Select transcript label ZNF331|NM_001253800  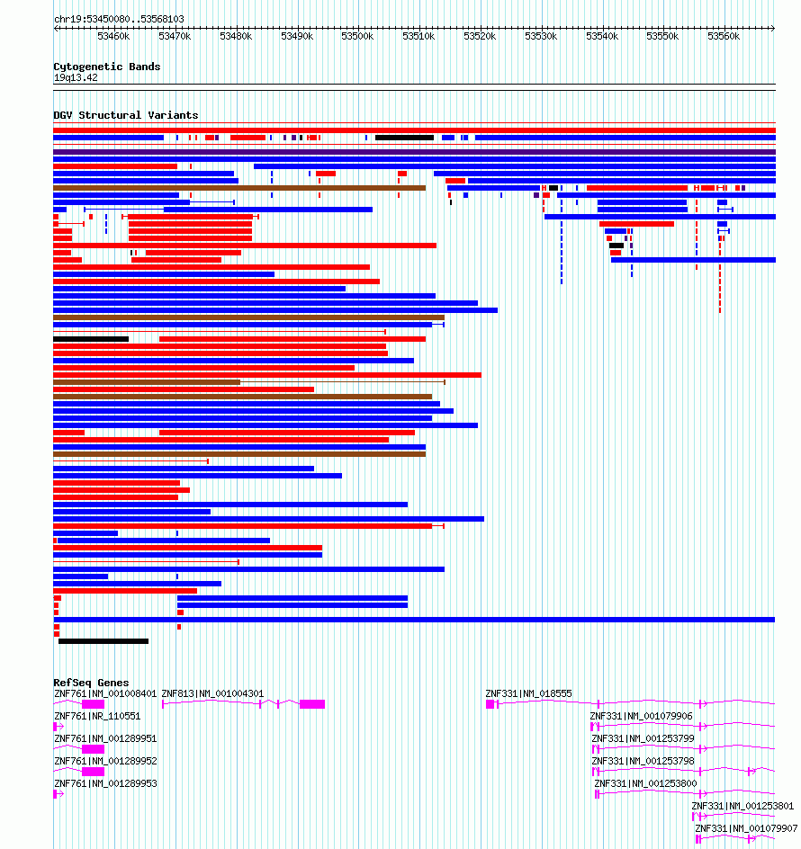tap(645, 783)
